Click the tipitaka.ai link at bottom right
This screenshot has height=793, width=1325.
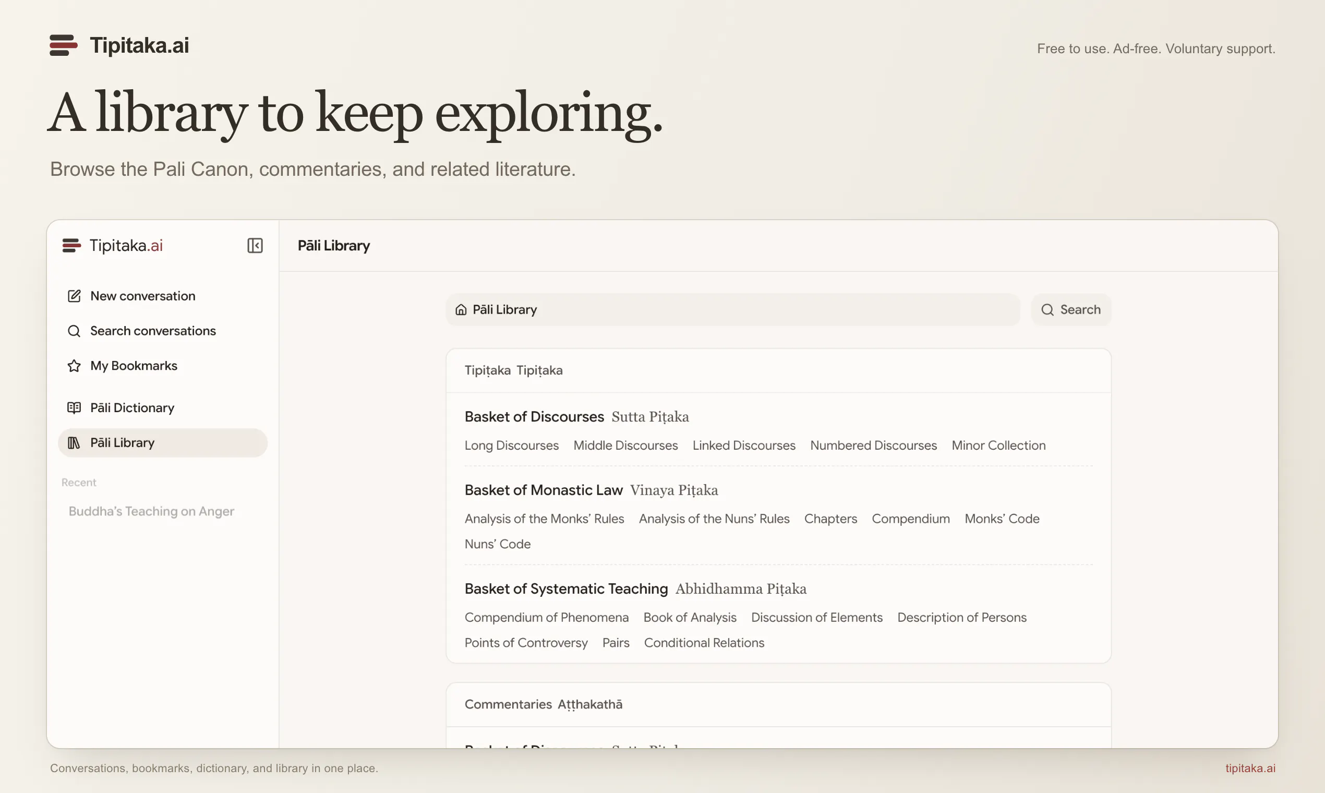pos(1250,768)
